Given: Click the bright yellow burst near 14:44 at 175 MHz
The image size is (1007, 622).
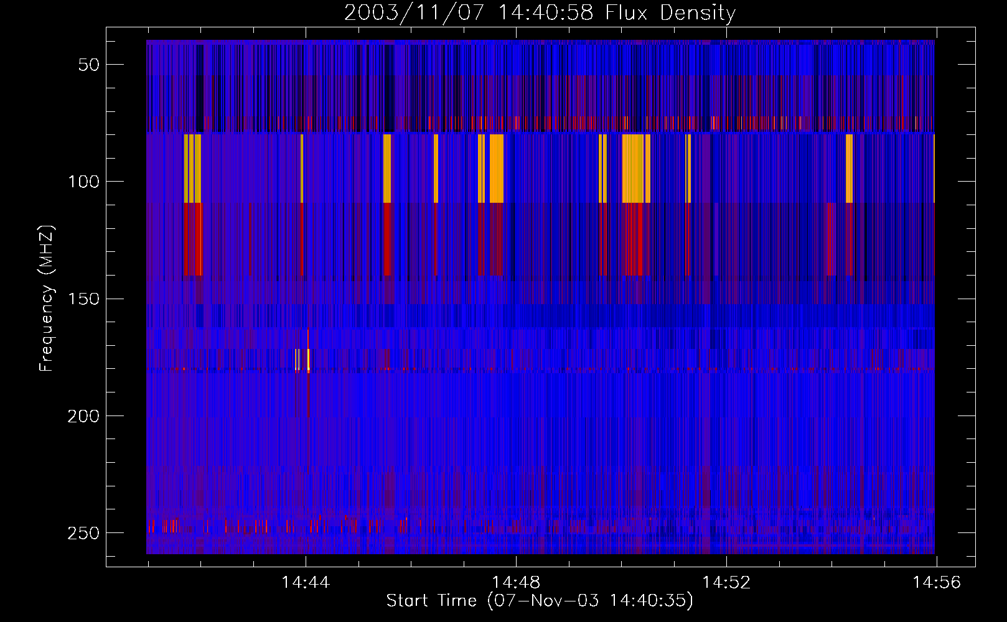Looking at the screenshot, I should click(308, 360).
